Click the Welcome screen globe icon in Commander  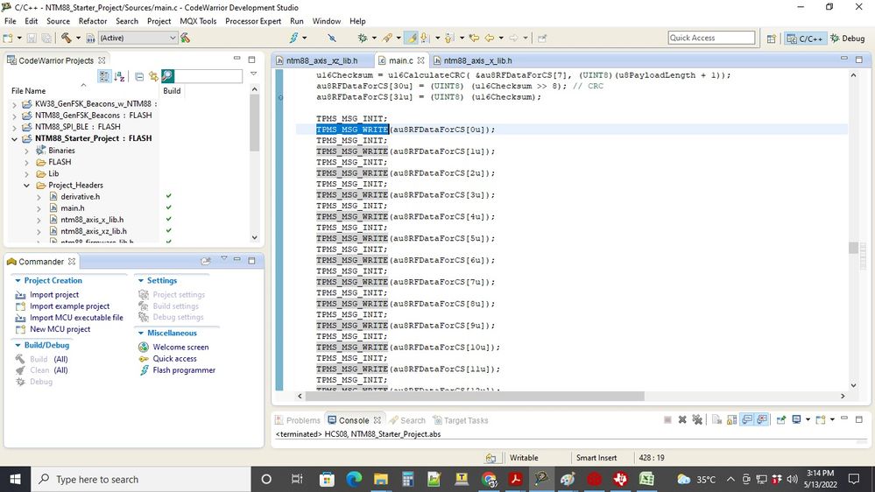point(144,347)
